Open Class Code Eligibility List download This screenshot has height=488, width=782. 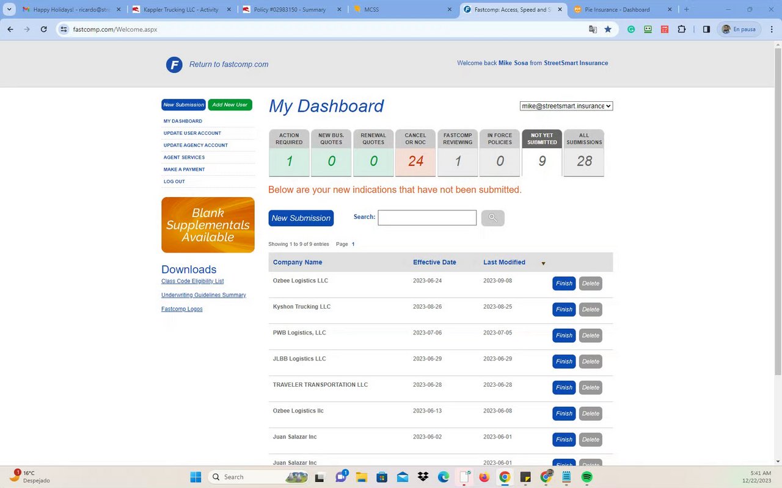pos(192,281)
